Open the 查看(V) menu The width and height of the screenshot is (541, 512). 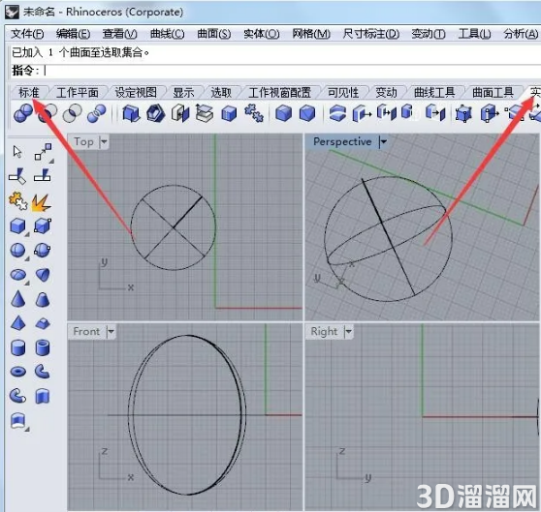(x=119, y=34)
